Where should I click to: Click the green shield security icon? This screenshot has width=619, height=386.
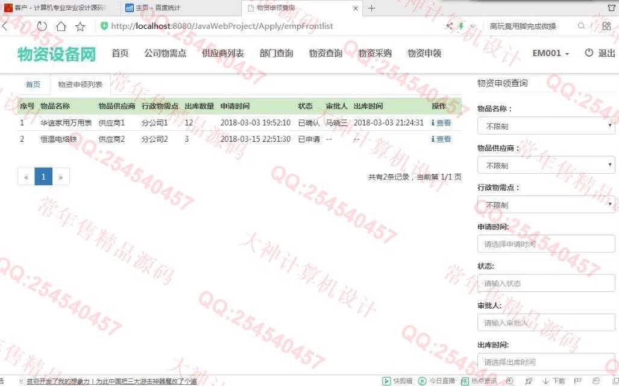[x=104, y=26]
